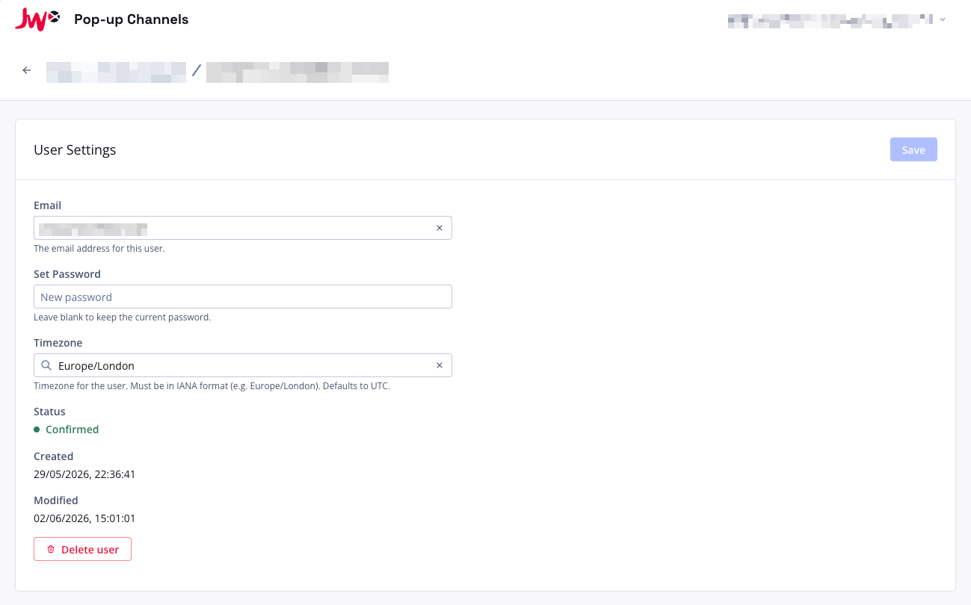The image size is (971, 605).
Task: Click the Status label
Action: coord(49,412)
